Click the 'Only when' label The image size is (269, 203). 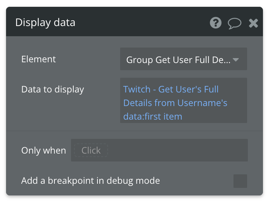tap(43, 150)
